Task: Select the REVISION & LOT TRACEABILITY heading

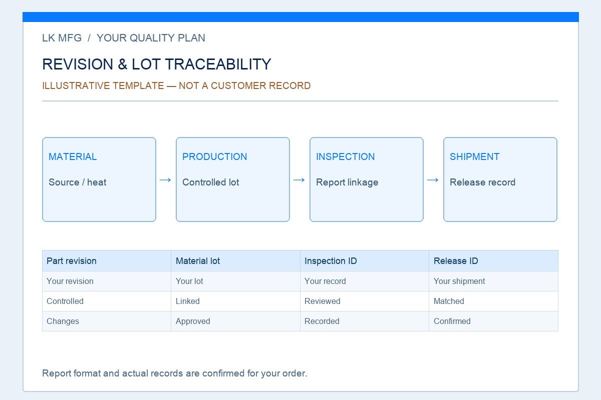Action: point(157,64)
